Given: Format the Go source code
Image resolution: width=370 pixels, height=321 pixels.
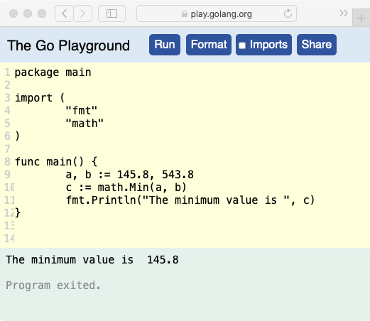Looking at the screenshot, I should 209,45.
